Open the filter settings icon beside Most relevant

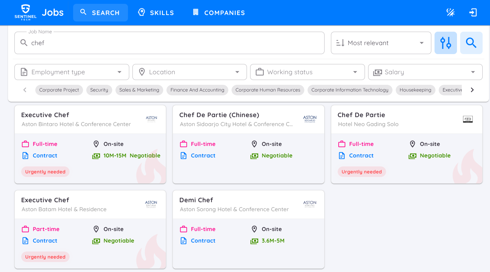(445, 43)
